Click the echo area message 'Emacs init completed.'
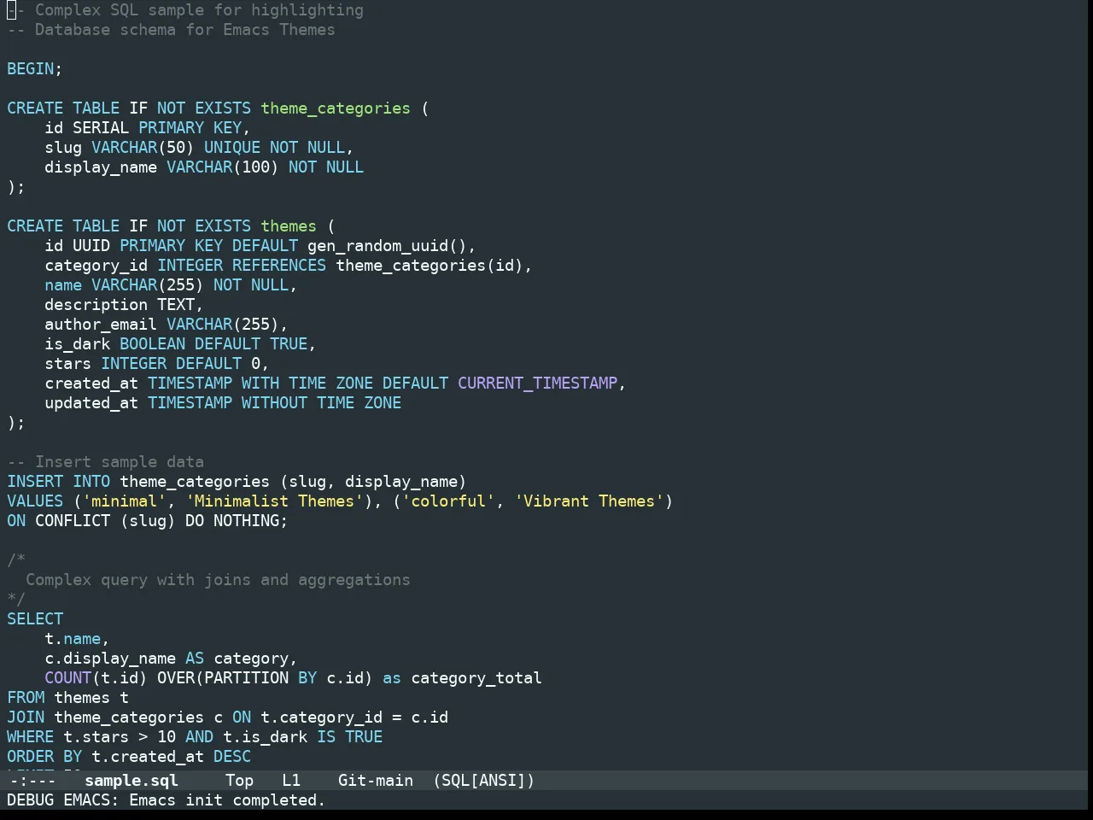This screenshot has width=1093, height=820. coord(227,800)
